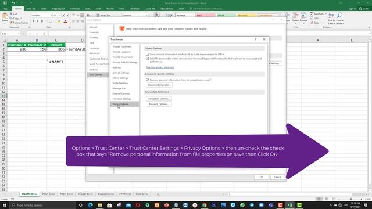Click the Windows taskbar search box
372x209 pixels.
[x=42, y=205]
